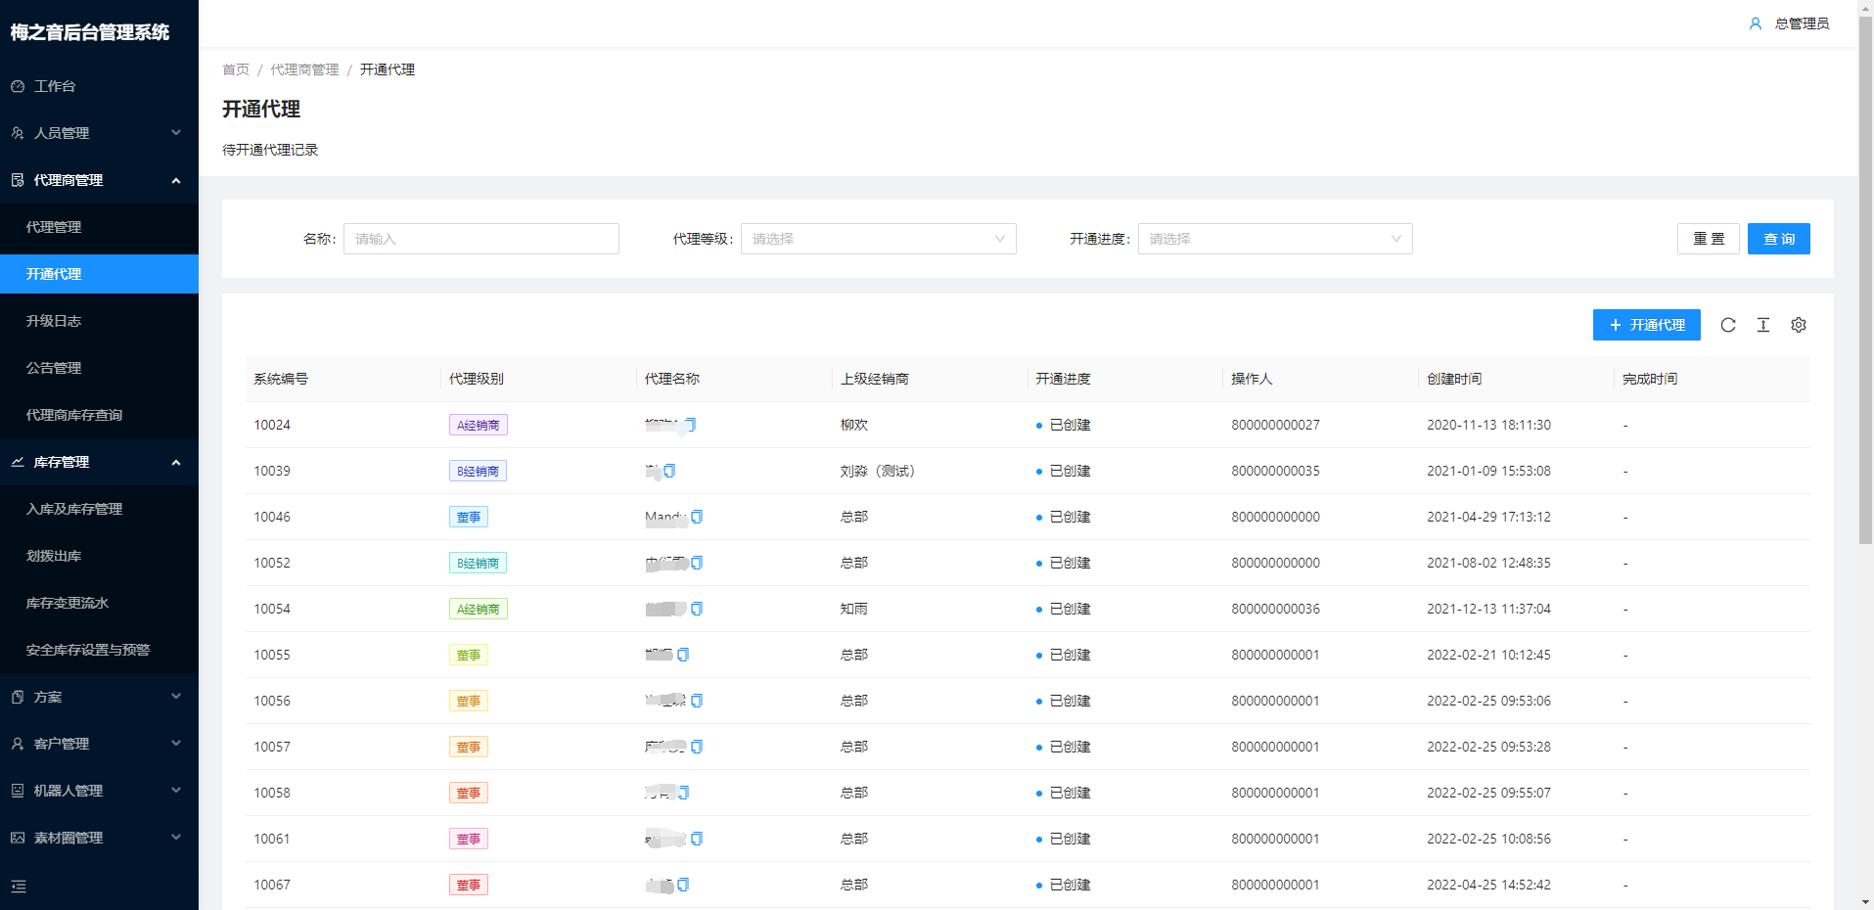Click the copy icon in row 10067
Screen dimensions: 1874x910
(x=683, y=885)
